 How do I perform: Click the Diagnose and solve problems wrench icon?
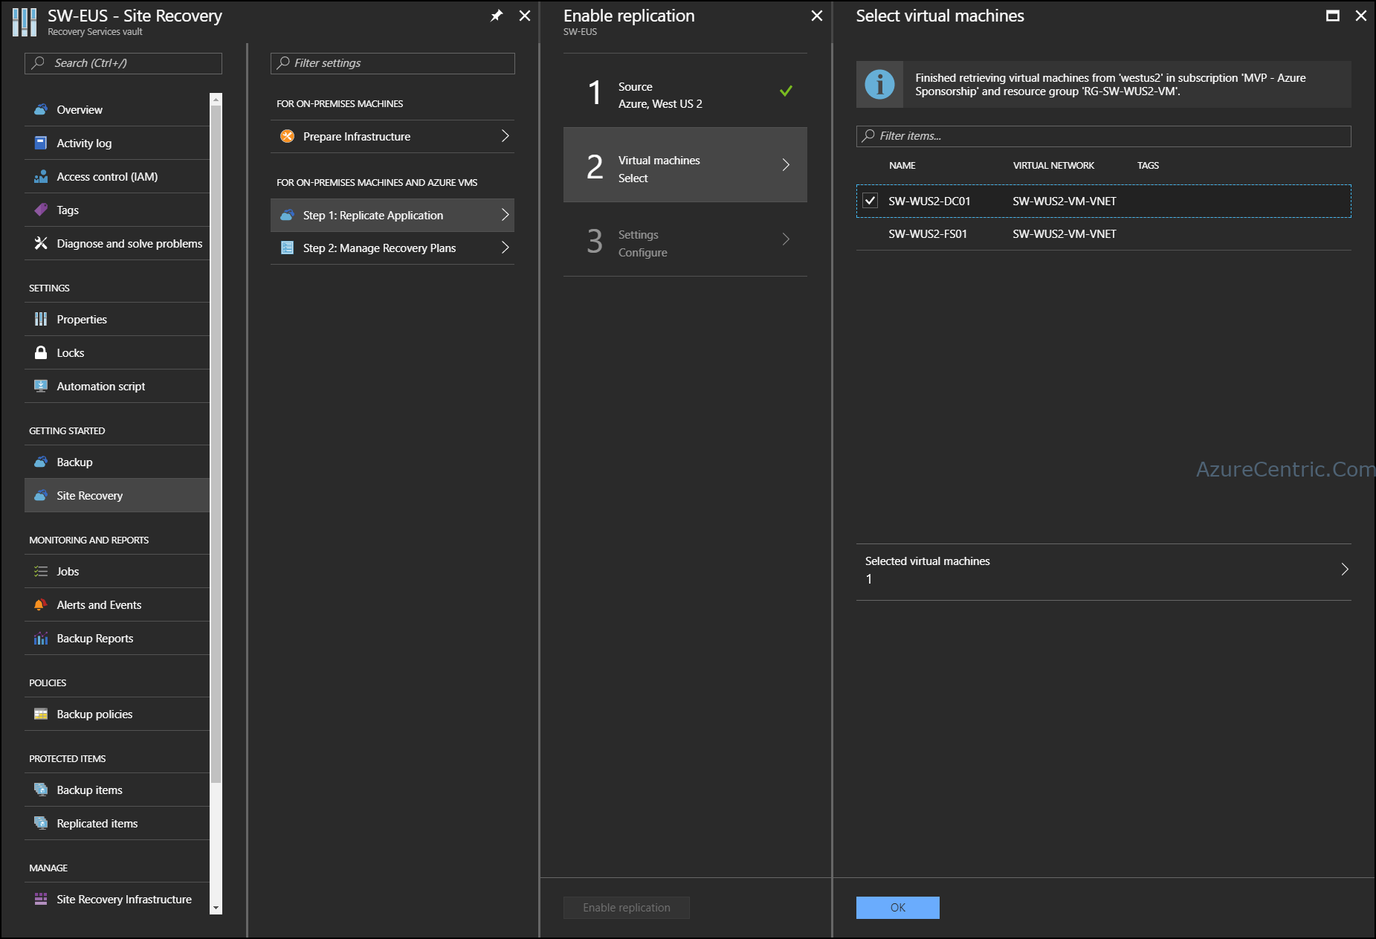pos(41,243)
